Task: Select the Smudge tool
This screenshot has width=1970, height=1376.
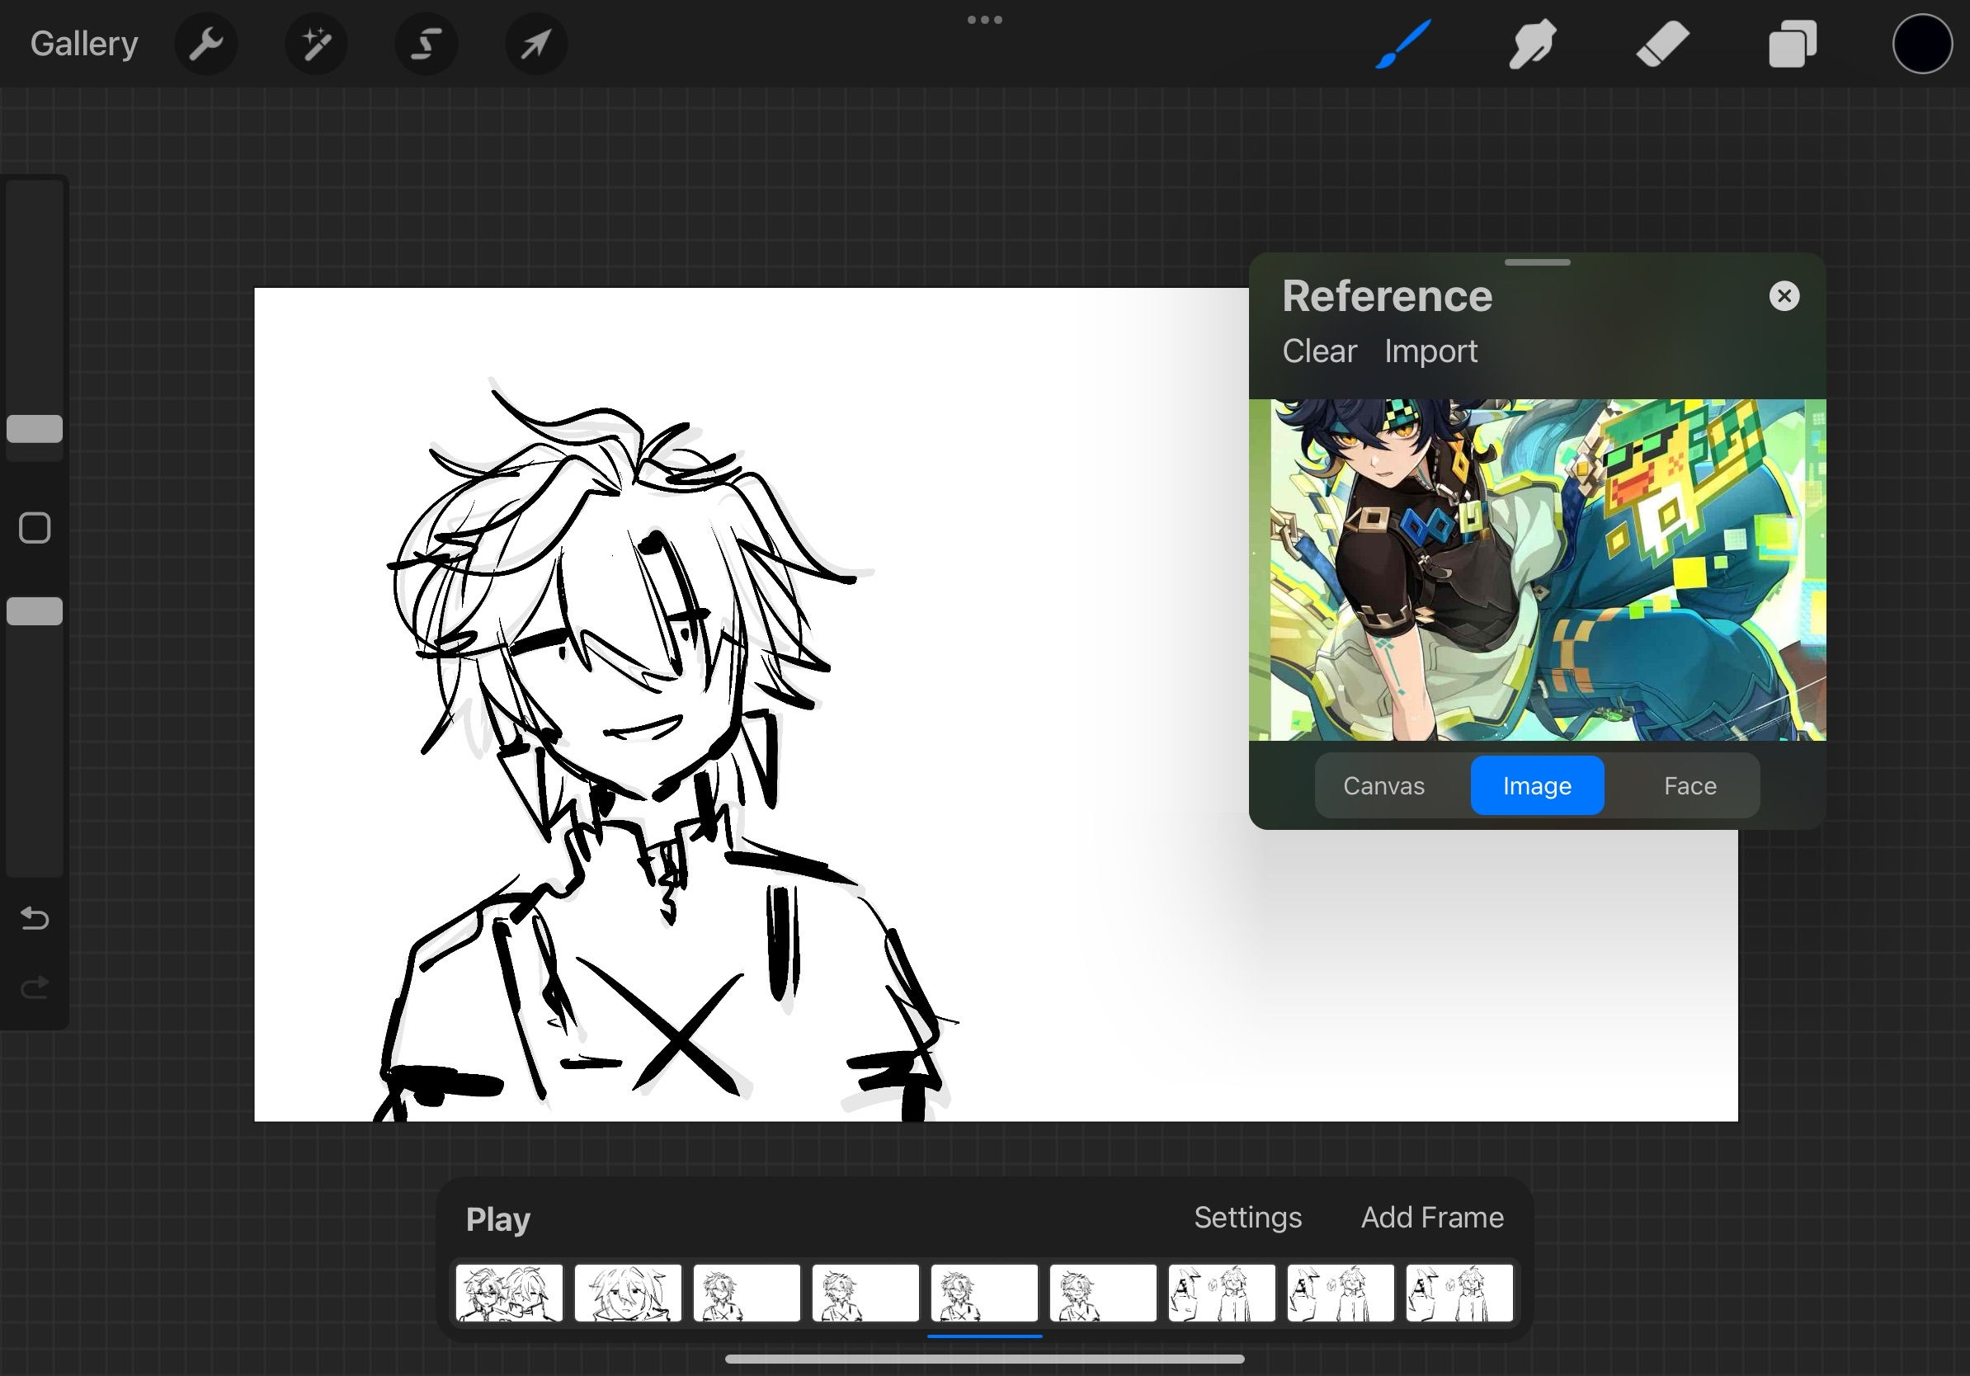Action: [1534, 44]
